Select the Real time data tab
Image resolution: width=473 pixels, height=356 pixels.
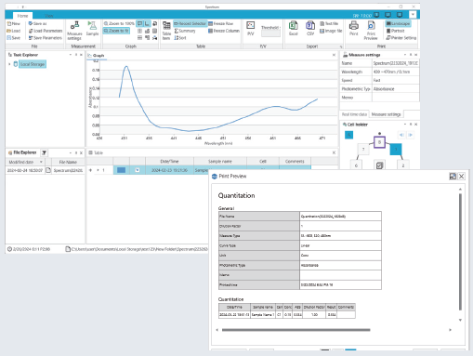354,114
